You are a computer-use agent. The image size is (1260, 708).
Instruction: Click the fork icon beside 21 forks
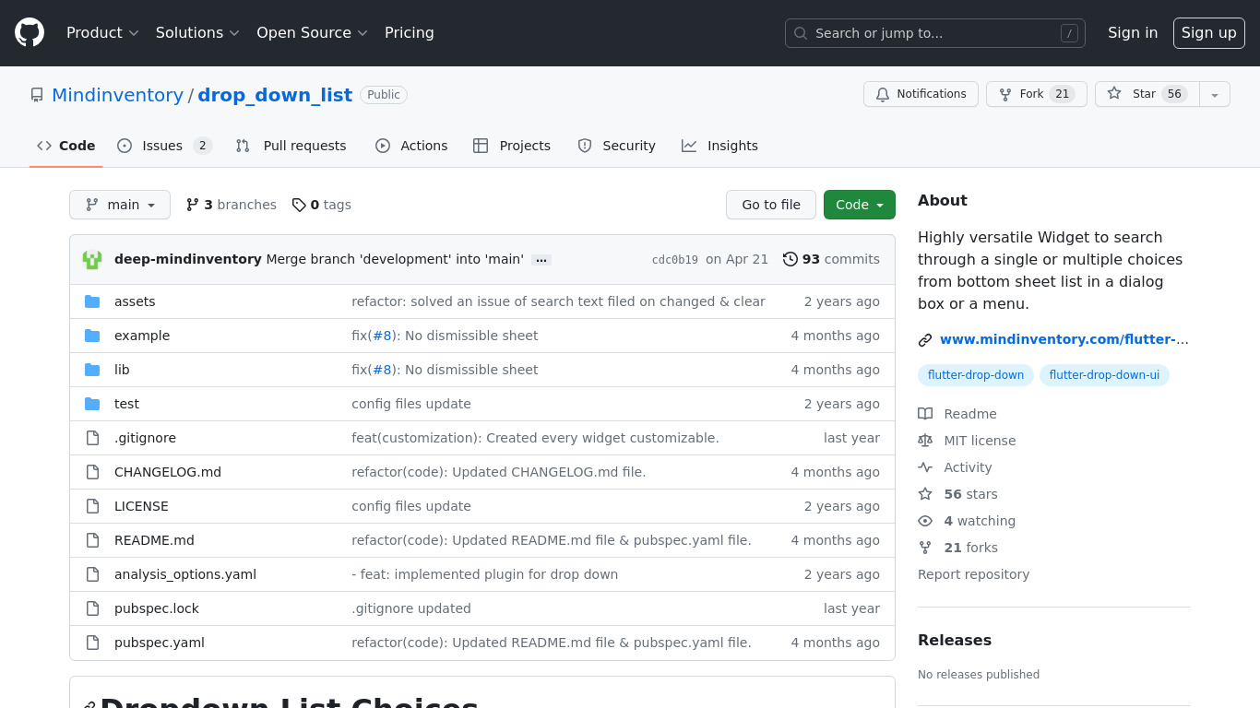925,548
